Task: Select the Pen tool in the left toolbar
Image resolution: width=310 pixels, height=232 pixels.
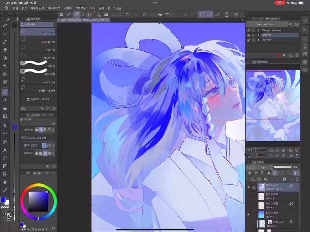Action: [5, 25]
